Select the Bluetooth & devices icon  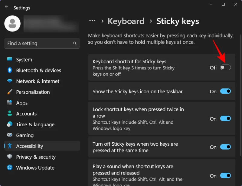[x=10, y=70]
